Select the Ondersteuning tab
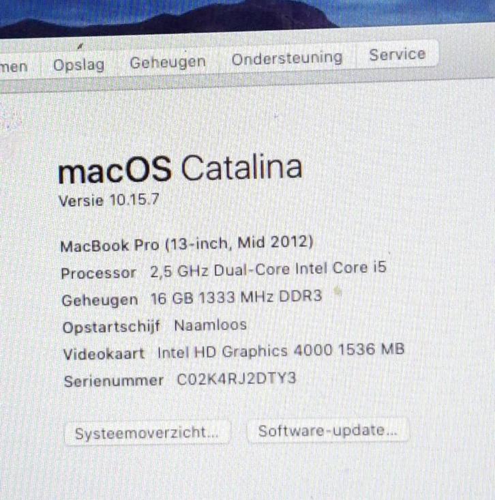 coord(287,59)
